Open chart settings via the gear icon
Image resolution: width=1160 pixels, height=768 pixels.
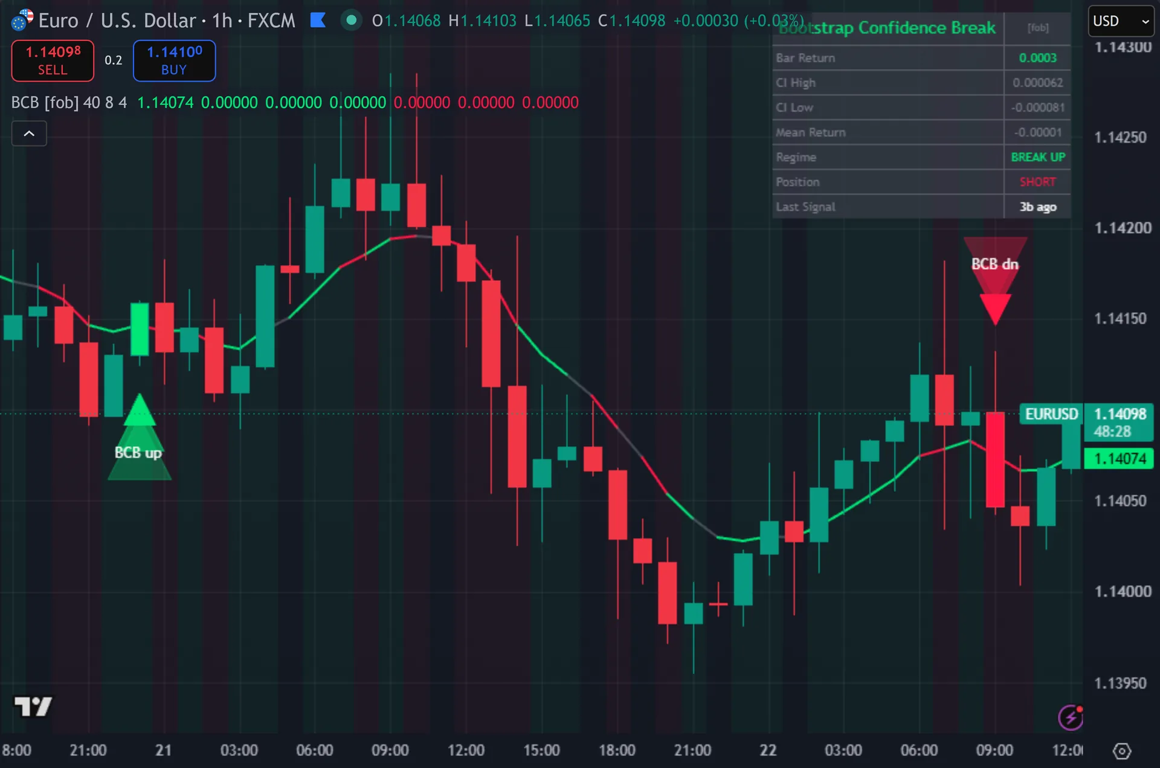pos(1121,751)
